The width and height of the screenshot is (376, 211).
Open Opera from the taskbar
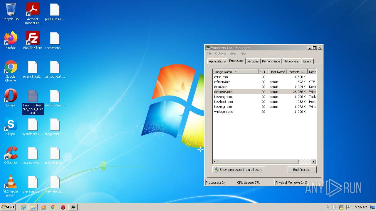tap(63, 207)
